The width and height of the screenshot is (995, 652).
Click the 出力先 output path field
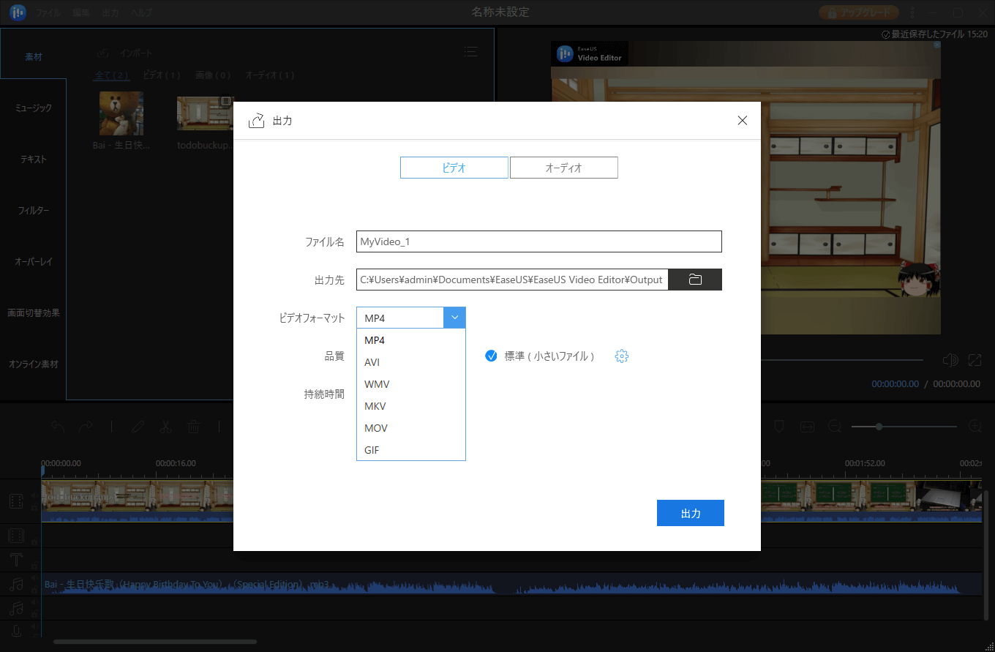coord(512,280)
